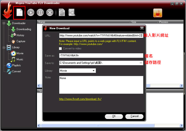Click the orange flame converter icon
Screen dimensions: 186x131
coord(158,13)
